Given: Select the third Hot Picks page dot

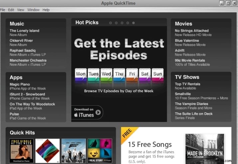Looking at the screenshot, I should coord(122,23).
